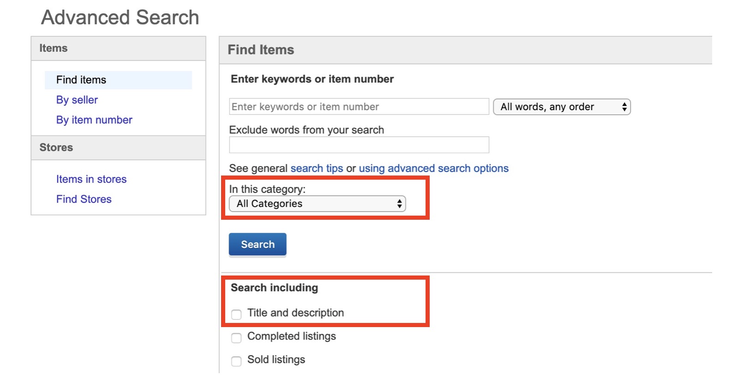Enable the Title and description checkbox

(x=236, y=314)
